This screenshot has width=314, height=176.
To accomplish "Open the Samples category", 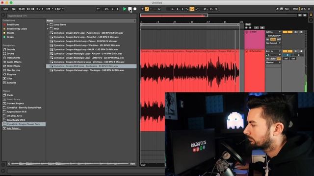I will 11,83.
